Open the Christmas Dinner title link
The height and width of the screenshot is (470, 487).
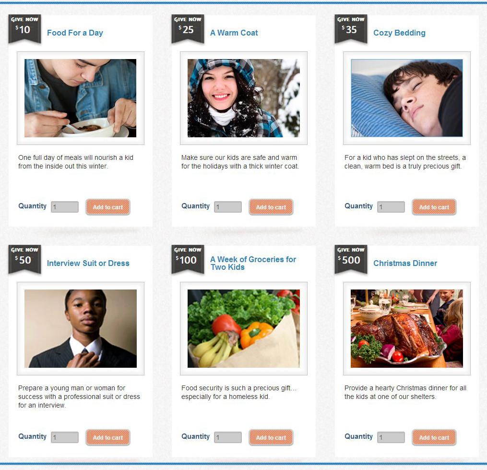click(x=405, y=263)
